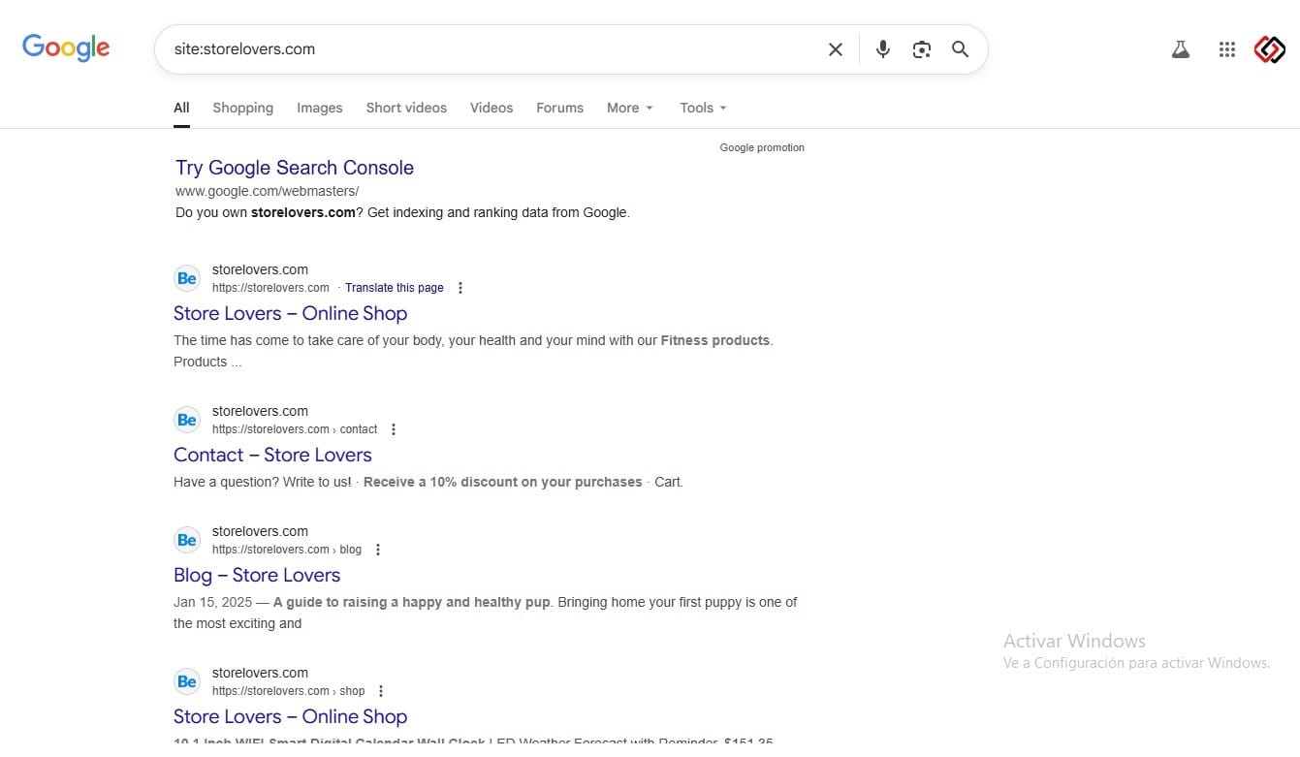This screenshot has width=1300, height=757.
Task: Clear the search box with X icon
Action: click(x=835, y=49)
